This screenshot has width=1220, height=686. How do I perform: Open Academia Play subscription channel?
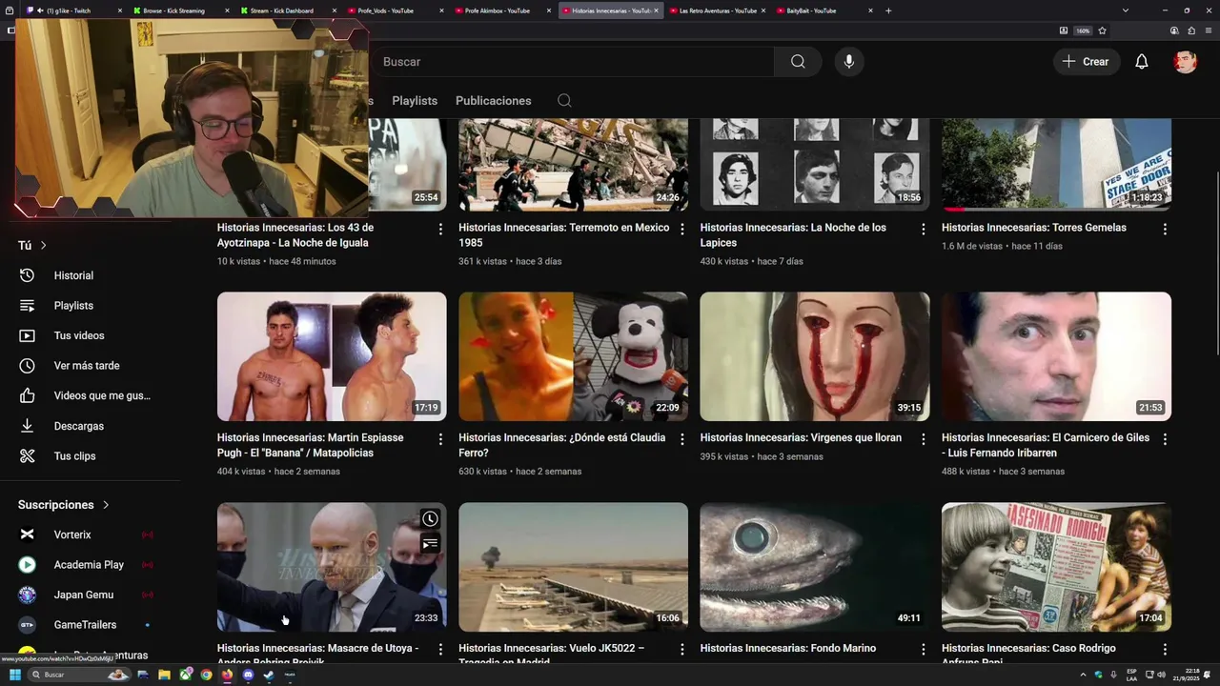click(x=91, y=565)
